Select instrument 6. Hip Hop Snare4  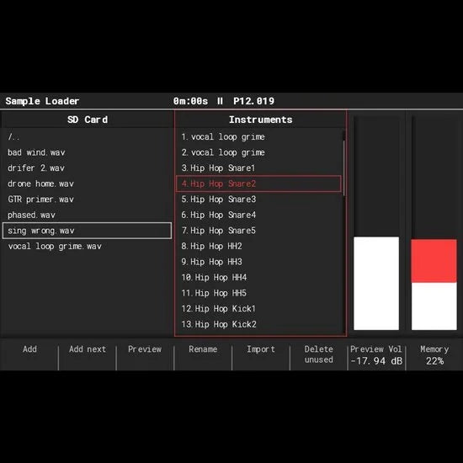point(258,215)
